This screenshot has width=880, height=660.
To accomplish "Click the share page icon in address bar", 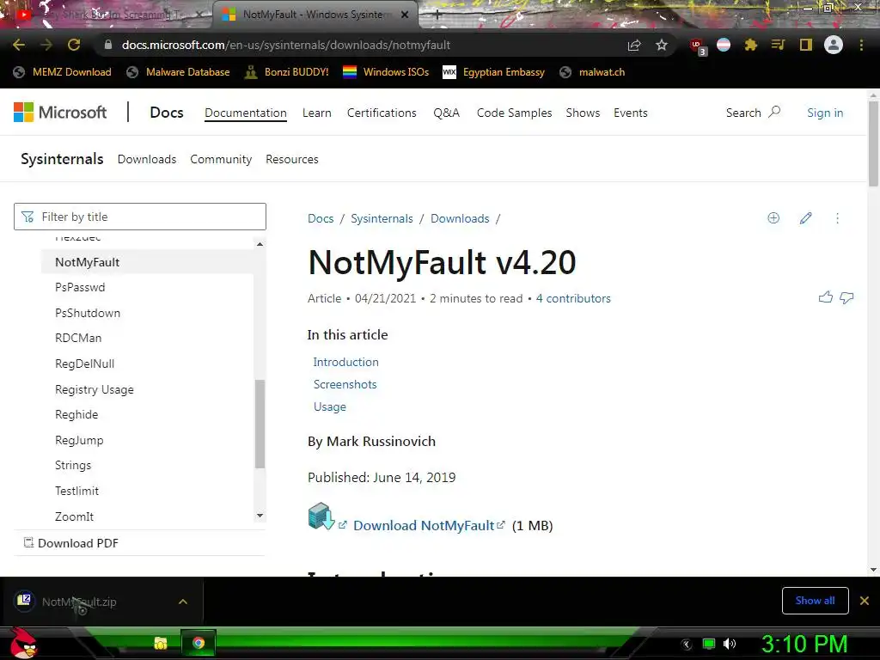I will point(634,45).
